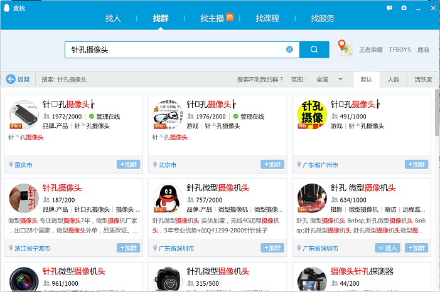
Task: Click the location pin icon beside 重庆市
Action: click(11, 165)
